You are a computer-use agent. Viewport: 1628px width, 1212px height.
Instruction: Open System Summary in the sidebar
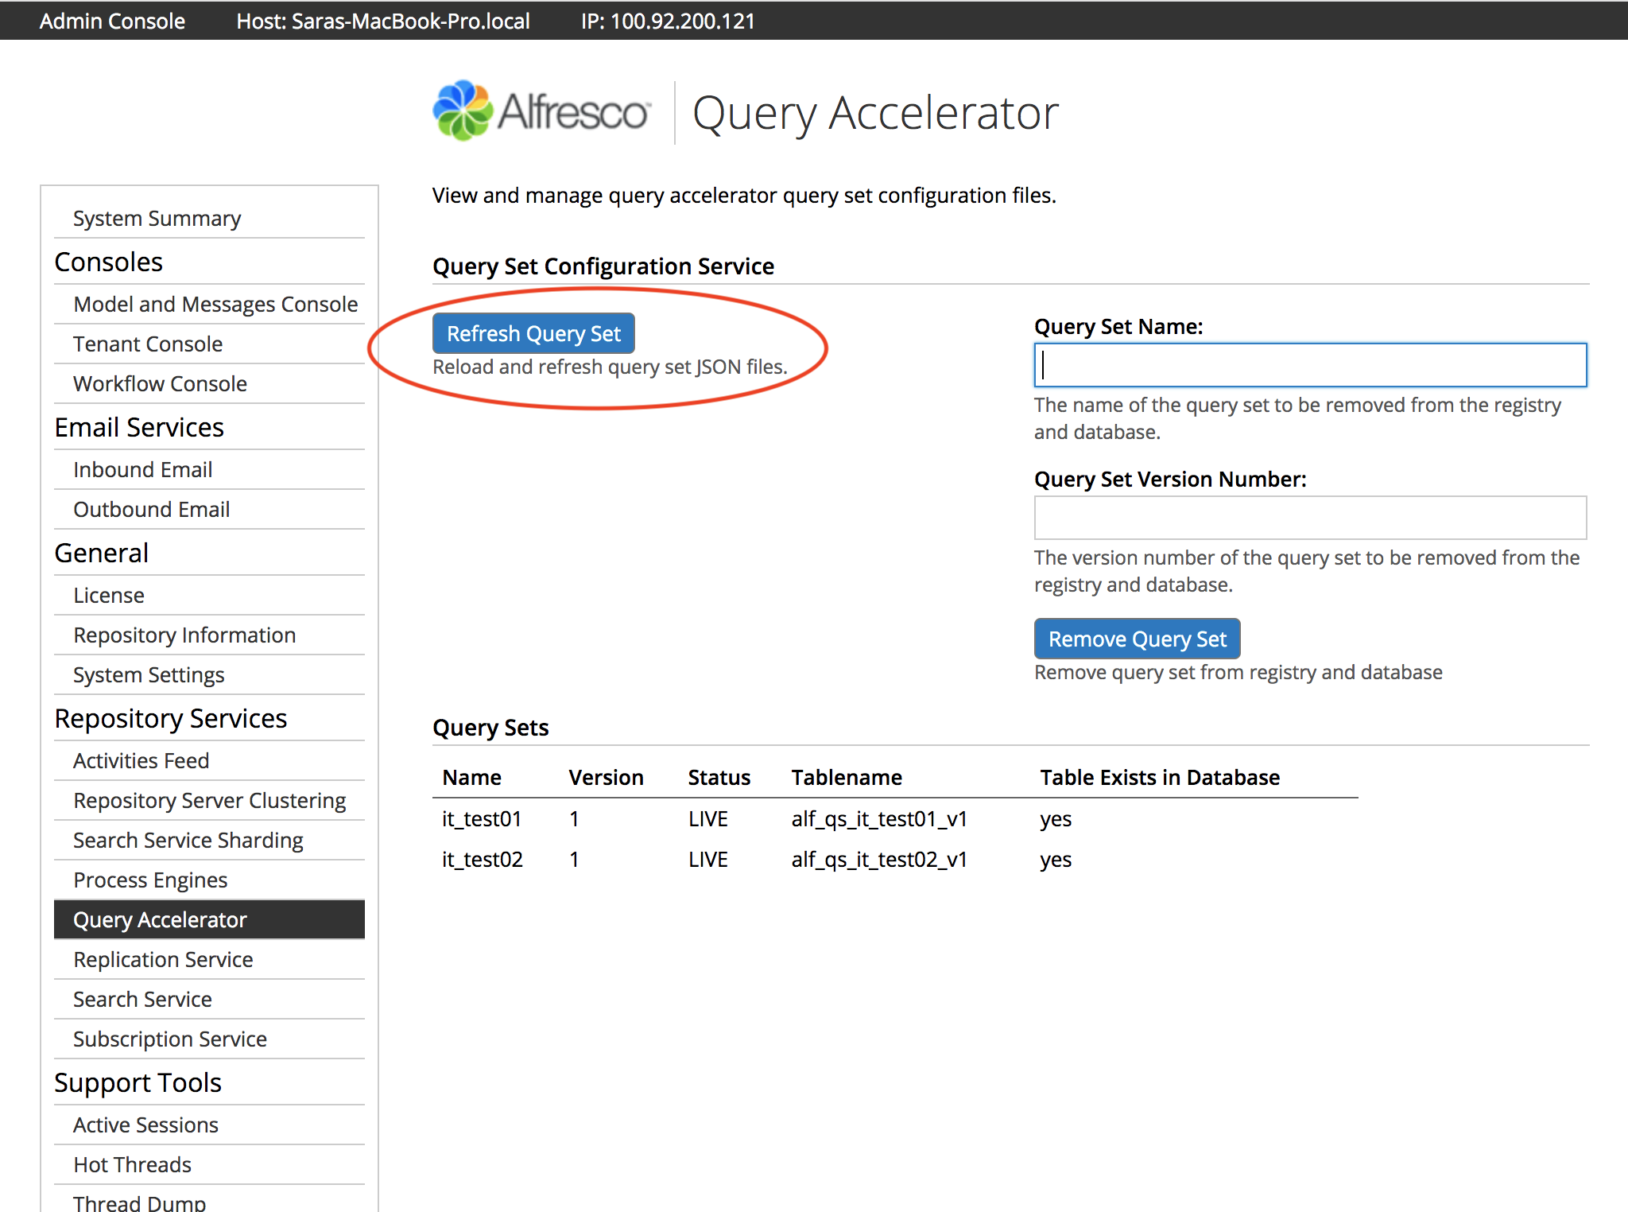(157, 219)
